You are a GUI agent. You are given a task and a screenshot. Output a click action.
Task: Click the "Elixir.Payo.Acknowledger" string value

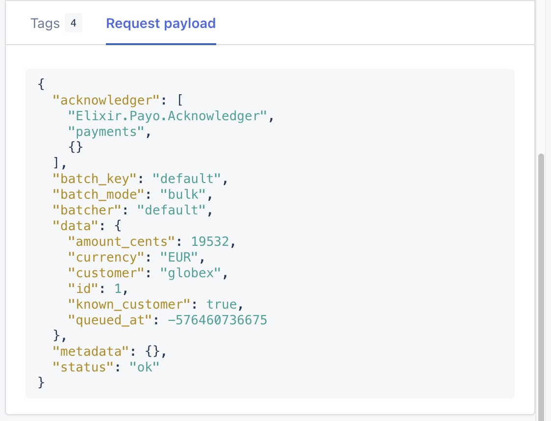click(x=168, y=116)
